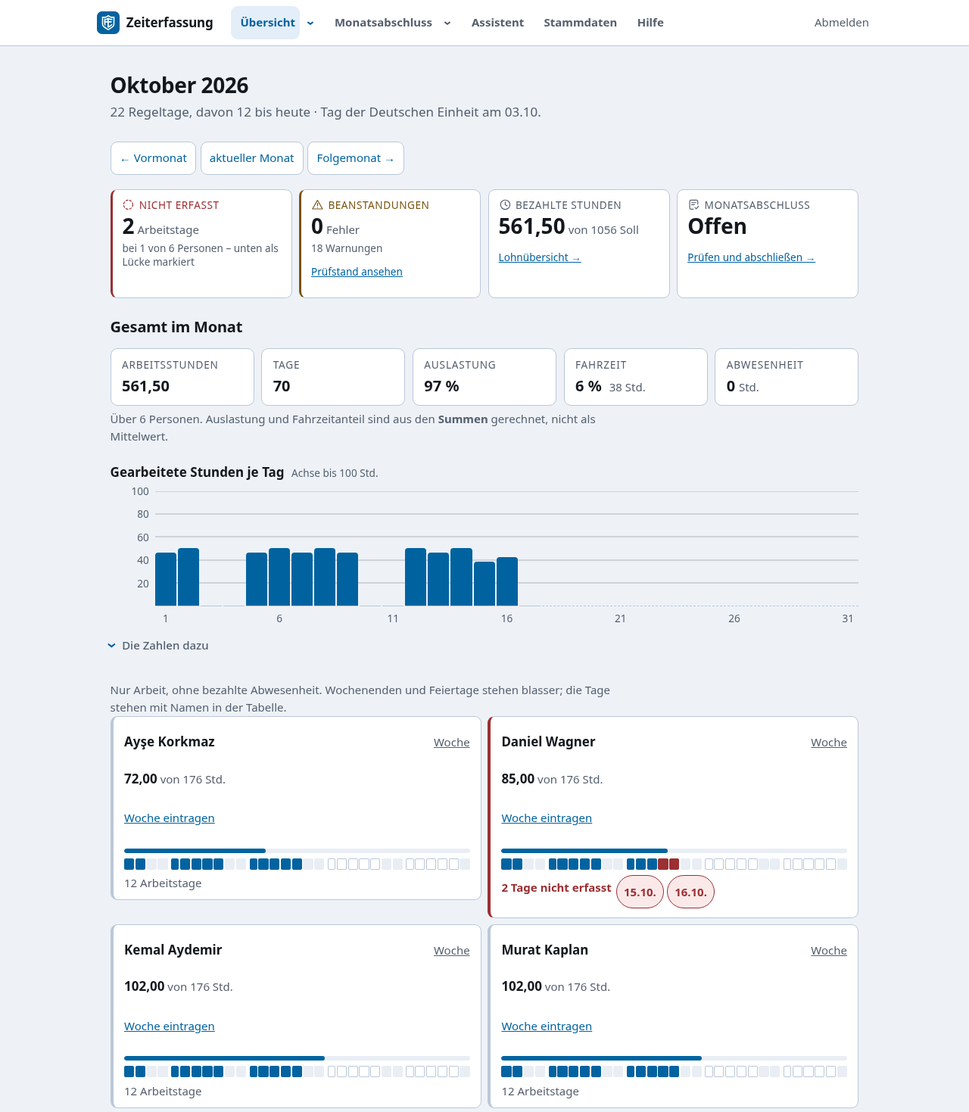Select the 16.10. missing-day chip
The width and height of the screenshot is (969, 1112).
coord(690,892)
